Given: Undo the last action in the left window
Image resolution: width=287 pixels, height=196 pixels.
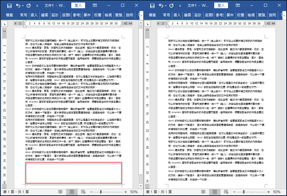Looking at the screenshot, I should tap(18, 6).
